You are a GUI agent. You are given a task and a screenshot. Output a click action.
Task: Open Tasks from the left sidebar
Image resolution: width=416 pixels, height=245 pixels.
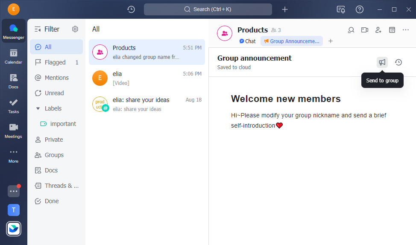click(13, 105)
